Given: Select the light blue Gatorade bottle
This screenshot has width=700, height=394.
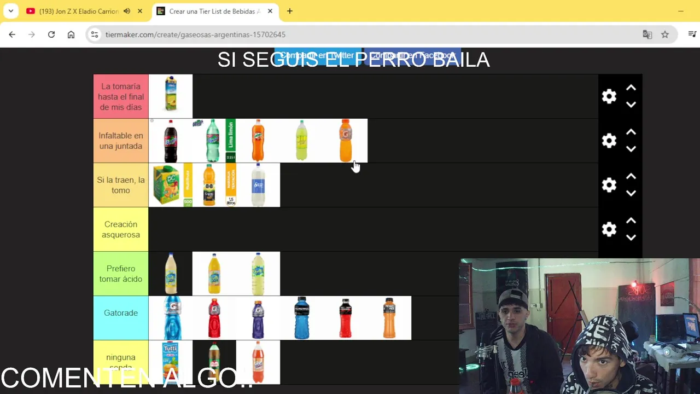Looking at the screenshot, I should pos(171,318).
